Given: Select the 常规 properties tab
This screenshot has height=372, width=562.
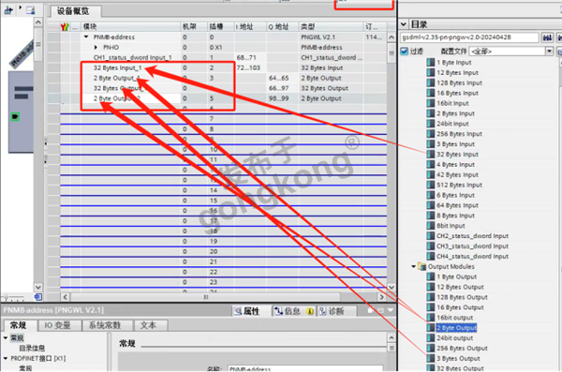Looking at the screenshot, I should coord(18,325).
